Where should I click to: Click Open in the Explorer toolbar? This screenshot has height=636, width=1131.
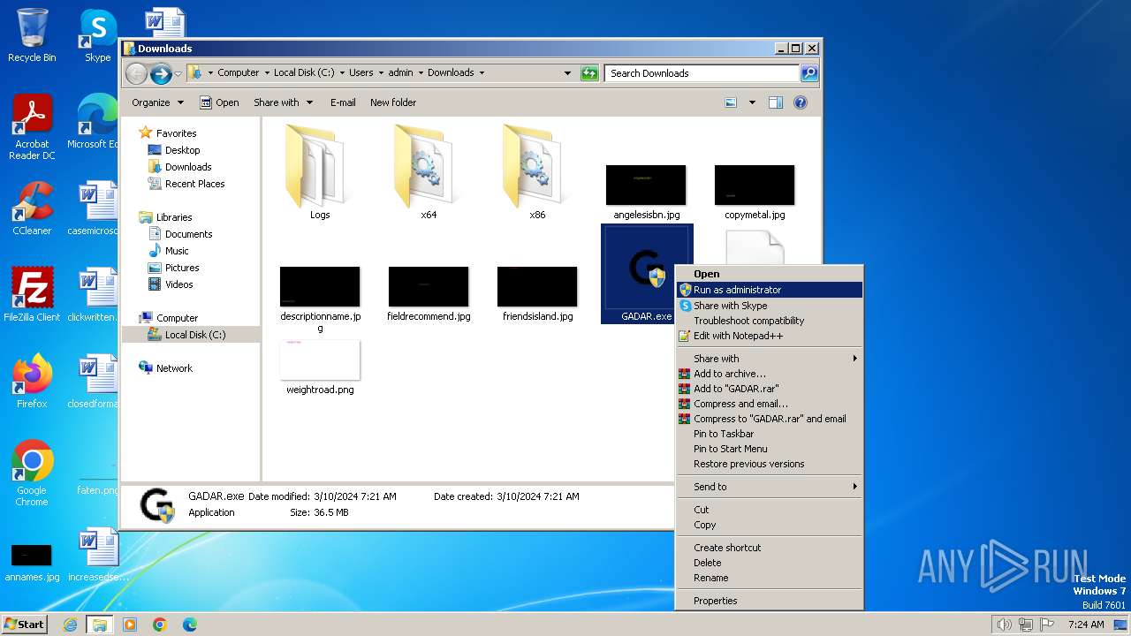coord(219,102)
